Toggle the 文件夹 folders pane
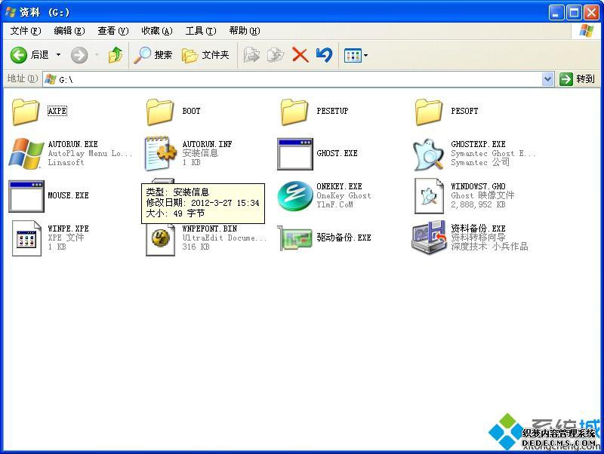Image resolution: width=604 pixels, height=454 pixels. pyautogui.click(x=205, y=55)
